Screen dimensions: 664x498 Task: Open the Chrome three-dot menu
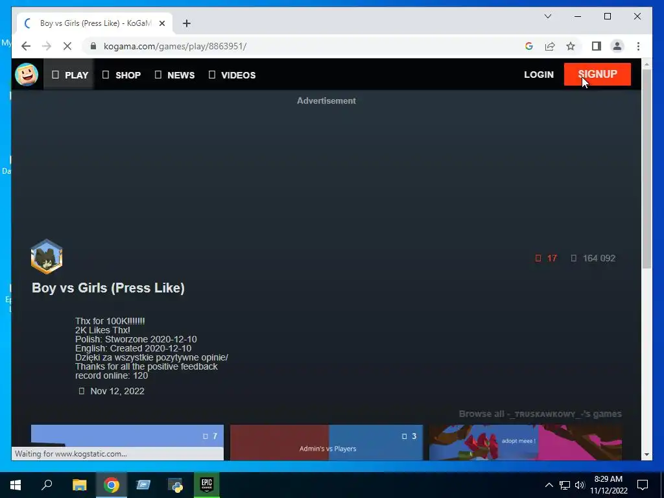638,46
